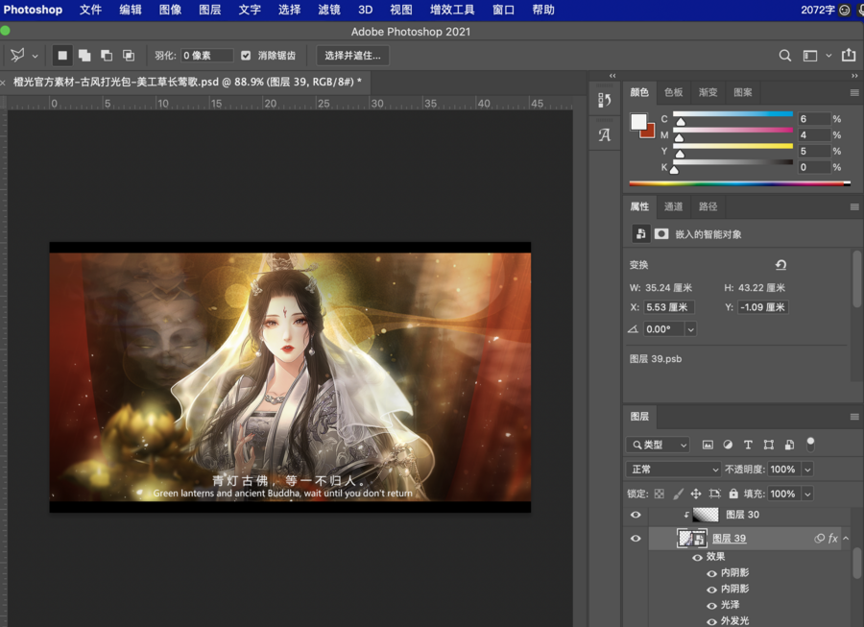The height and width of the screenshot is (627, 864).
Task: Toggle the 消除锯齿 anti-alias checkbox
Action: pos(246,56)
